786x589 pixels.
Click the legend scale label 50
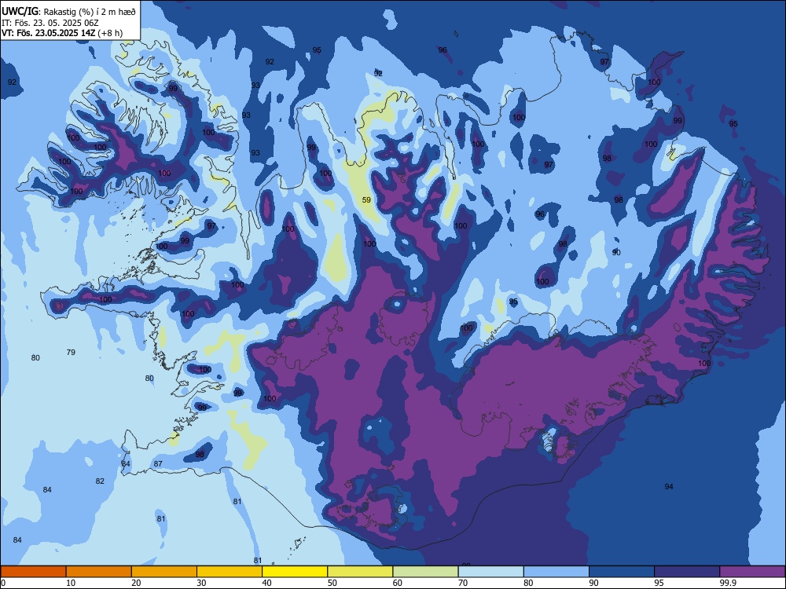[332, 583]
